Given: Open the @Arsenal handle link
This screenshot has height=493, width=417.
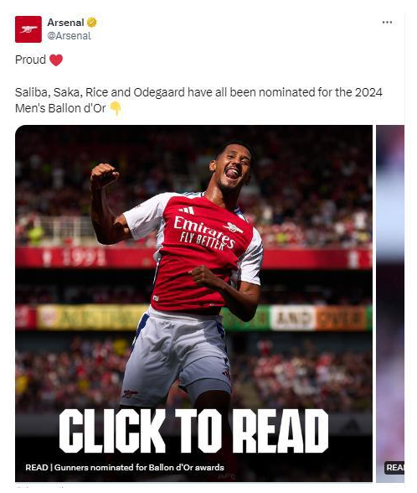Looking at the screenshot, I should (x=69, y=36).
